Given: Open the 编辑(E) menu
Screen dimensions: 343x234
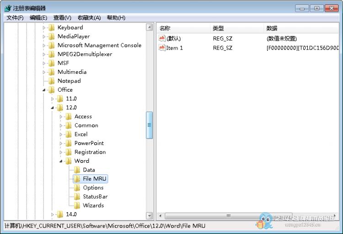Looking at the screenshot, I should (x=38, y=18).
